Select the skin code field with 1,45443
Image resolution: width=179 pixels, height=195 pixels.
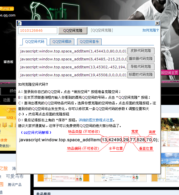(x=73, y=51)
